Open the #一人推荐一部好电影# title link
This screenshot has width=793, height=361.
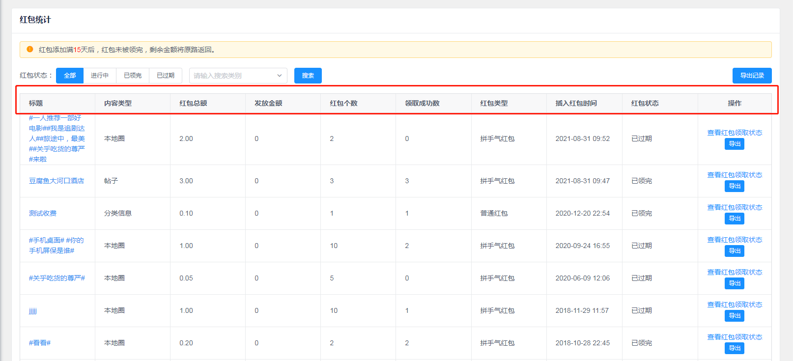[57, 139]
